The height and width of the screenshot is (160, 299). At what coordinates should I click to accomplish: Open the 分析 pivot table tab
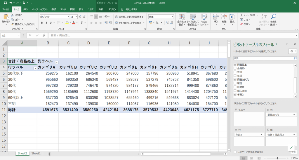click(x=101, y=9)
